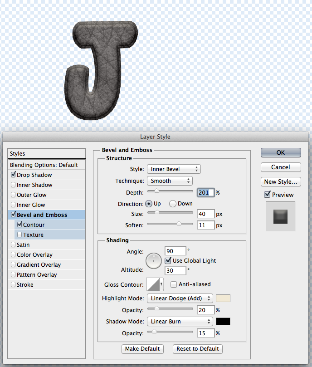
Task: Open the Texture settings row
Action: (x=50, y=235)
